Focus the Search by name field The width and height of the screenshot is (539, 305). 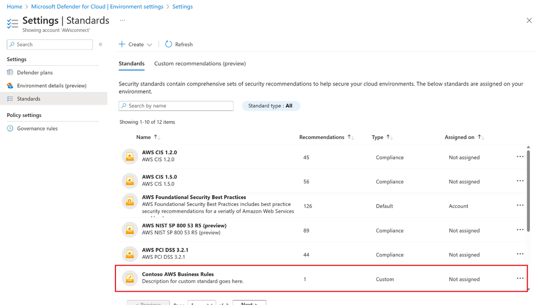(x=176, y=106)
